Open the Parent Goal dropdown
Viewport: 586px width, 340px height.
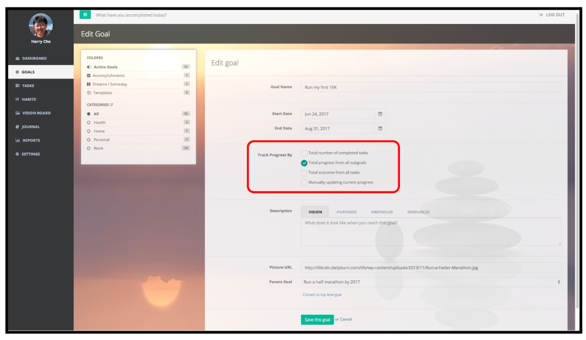coord(431,282)
